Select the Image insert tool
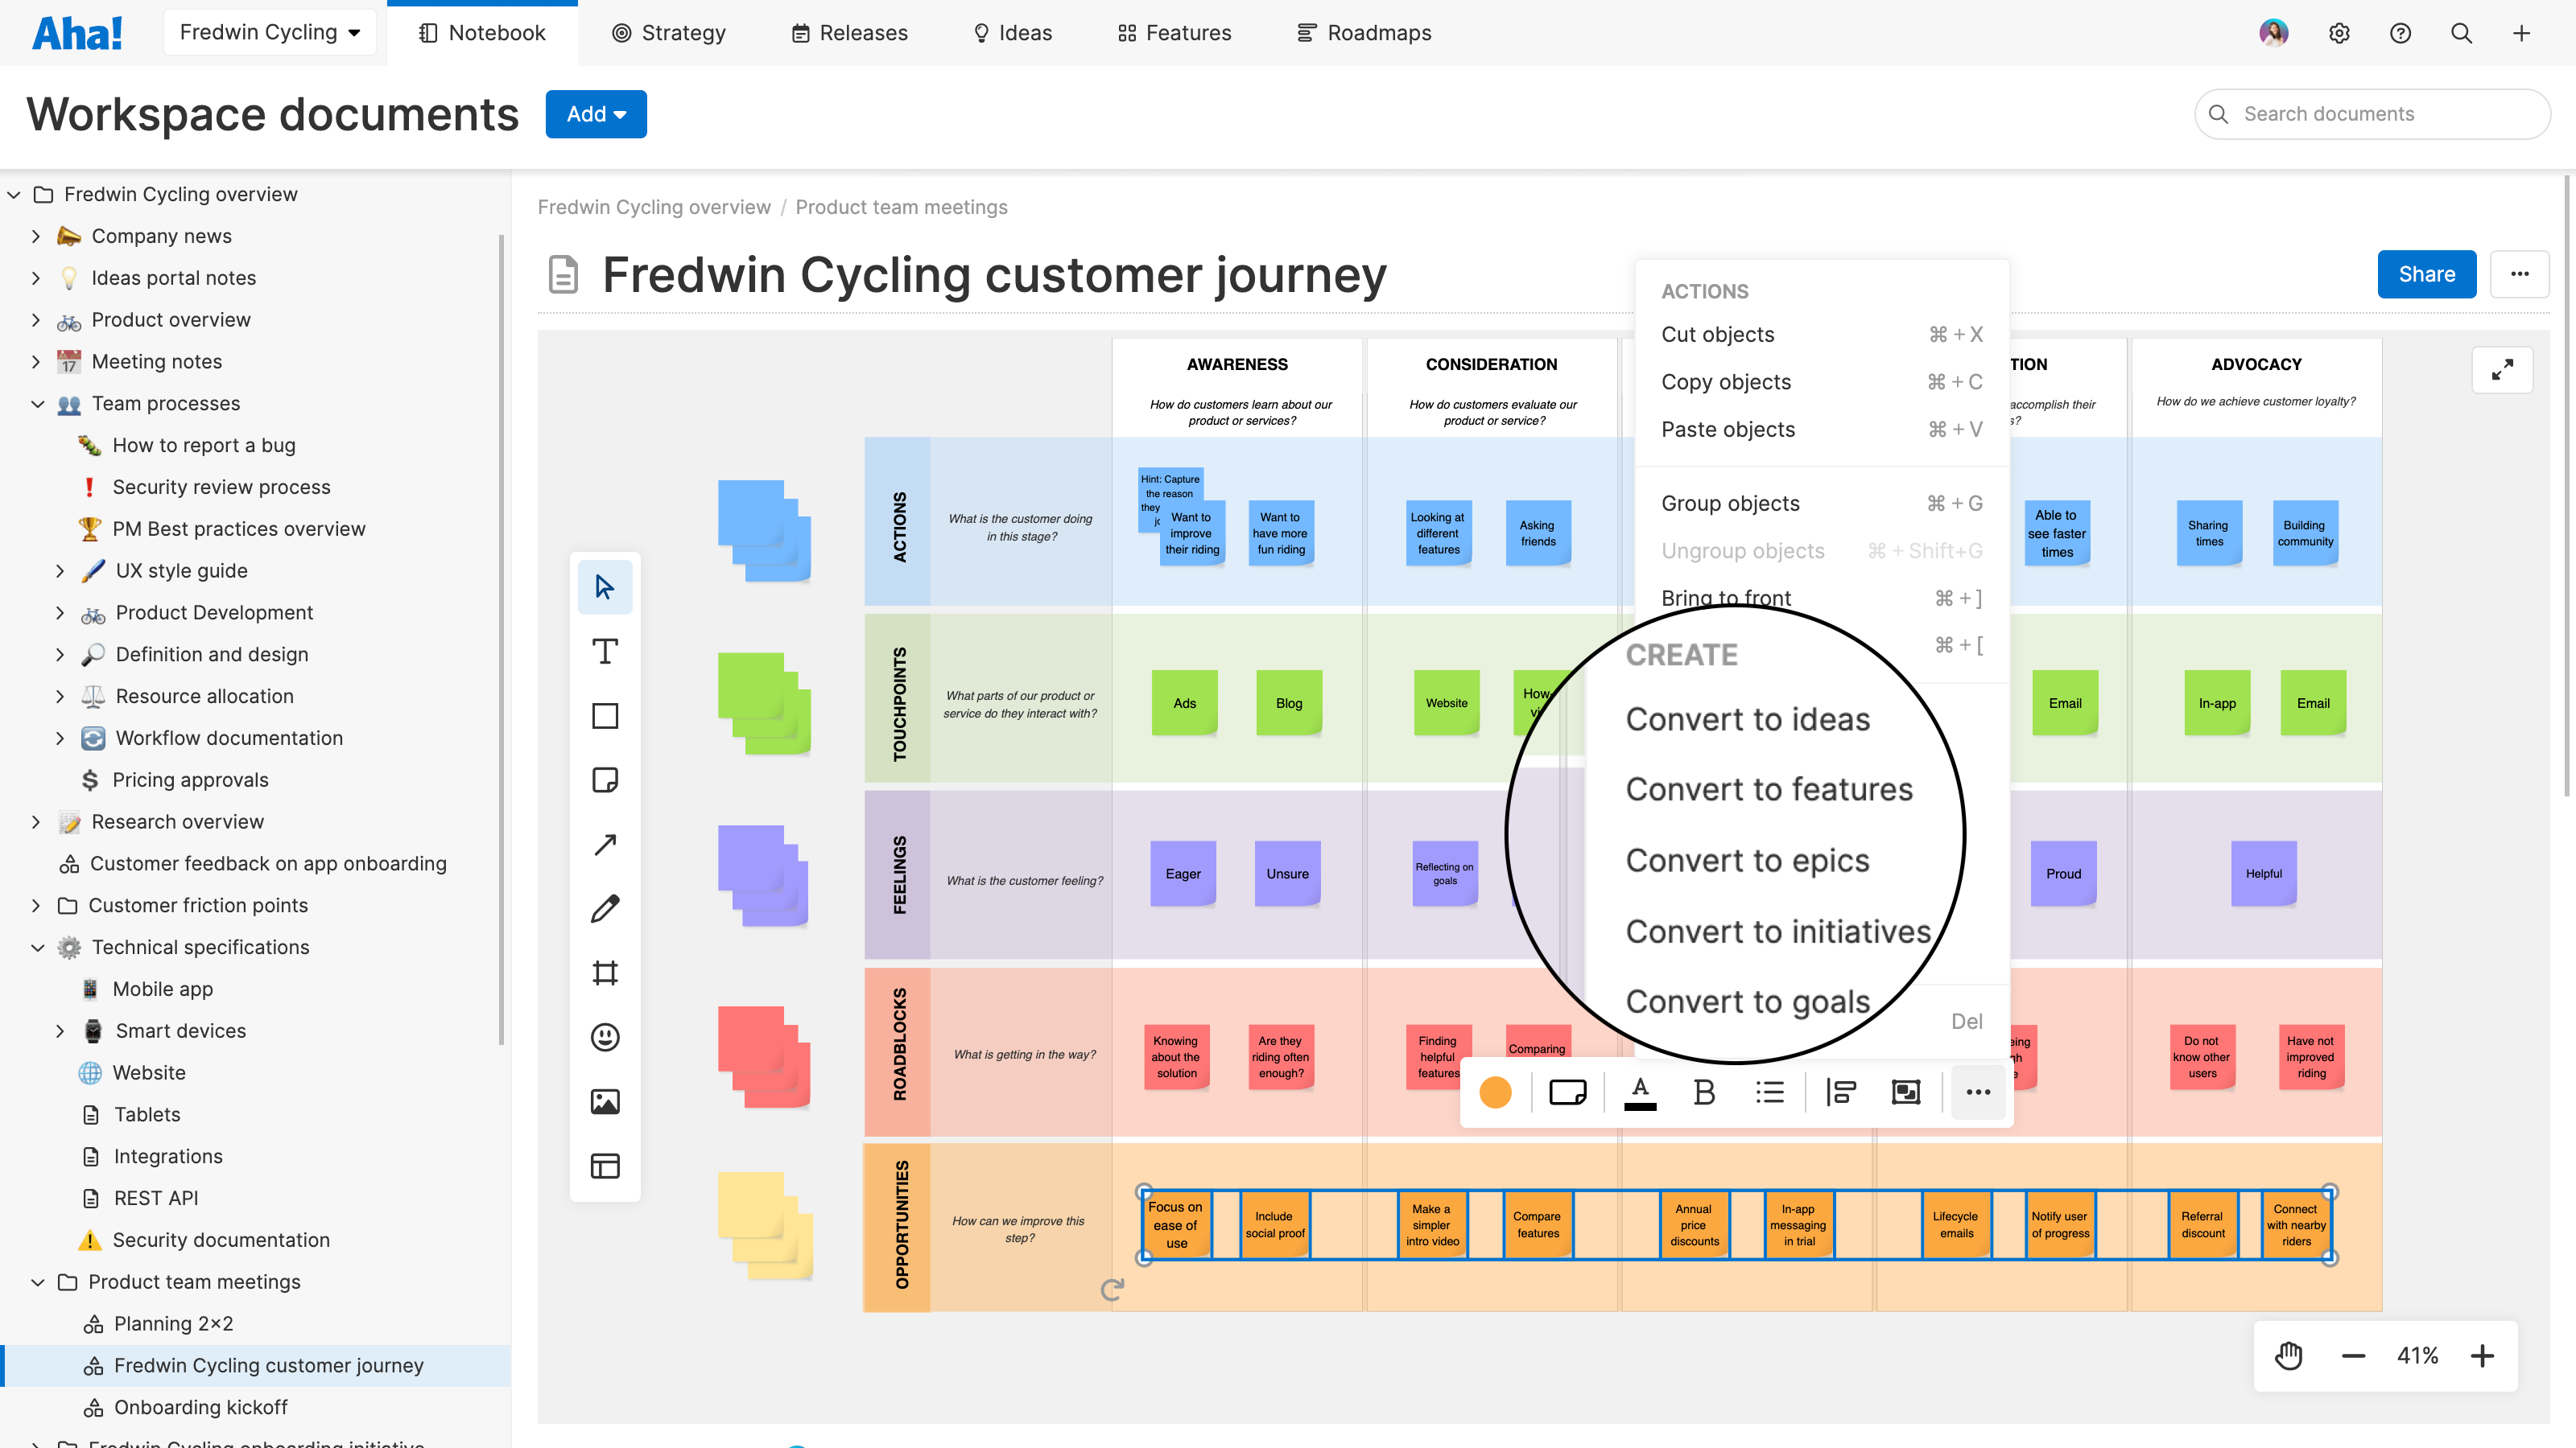 (x=605, y=1101)
